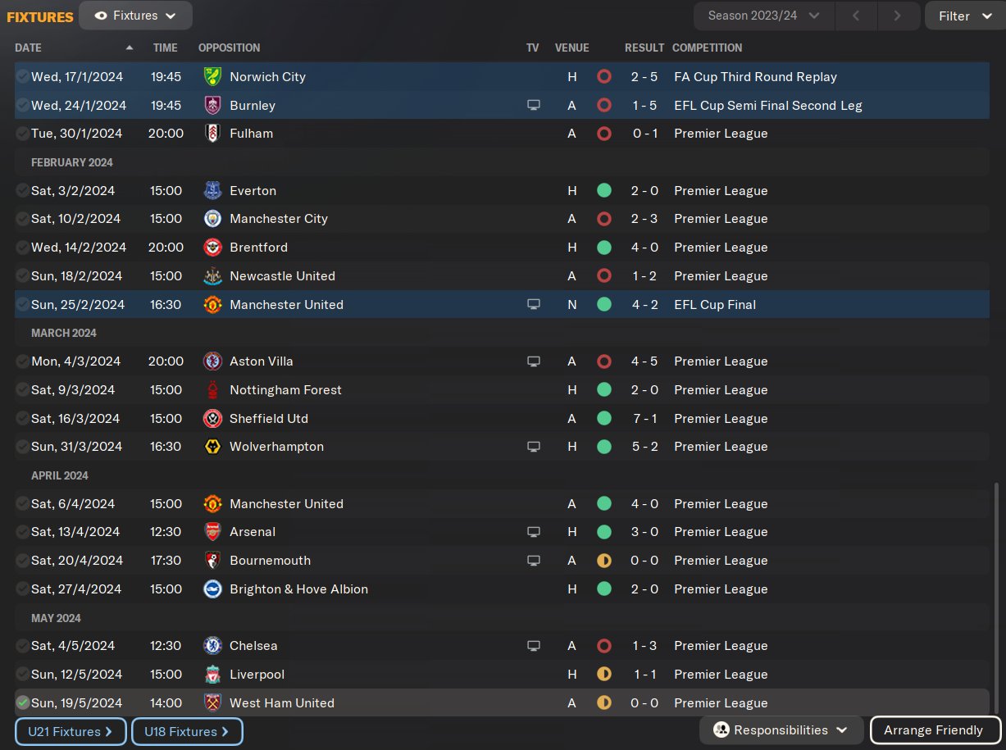Viewport: 1006px width, 750px height.
Task: Click the vertical scrollbar on the fixtures list
Action: click(995, 598)
